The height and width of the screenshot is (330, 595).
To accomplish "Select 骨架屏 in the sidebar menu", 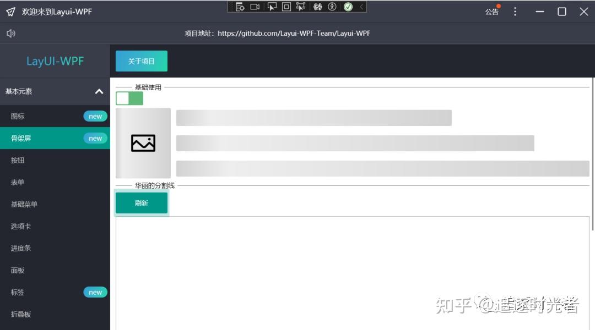I will pyautogui.click(x=19, y=138).
